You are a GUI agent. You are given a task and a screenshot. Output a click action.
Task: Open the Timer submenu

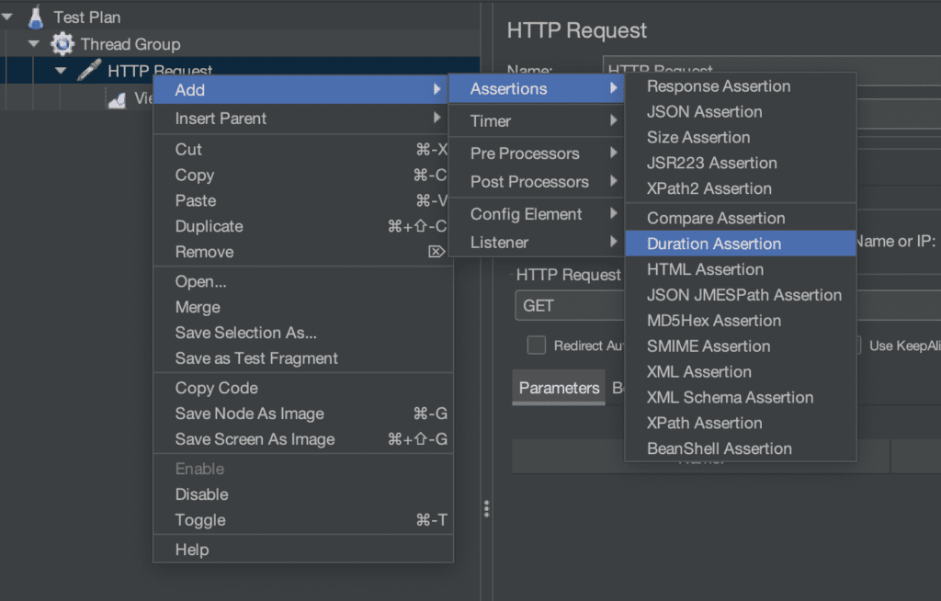click(537, 120)
